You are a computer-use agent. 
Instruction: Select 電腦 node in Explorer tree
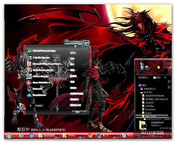pos(143,85)
